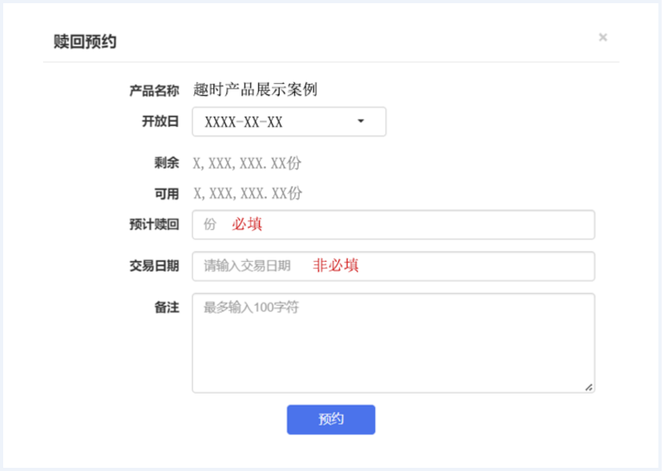Click the 预计赎回 field label
The image size is (662, 471).
(x=154, y=224)
